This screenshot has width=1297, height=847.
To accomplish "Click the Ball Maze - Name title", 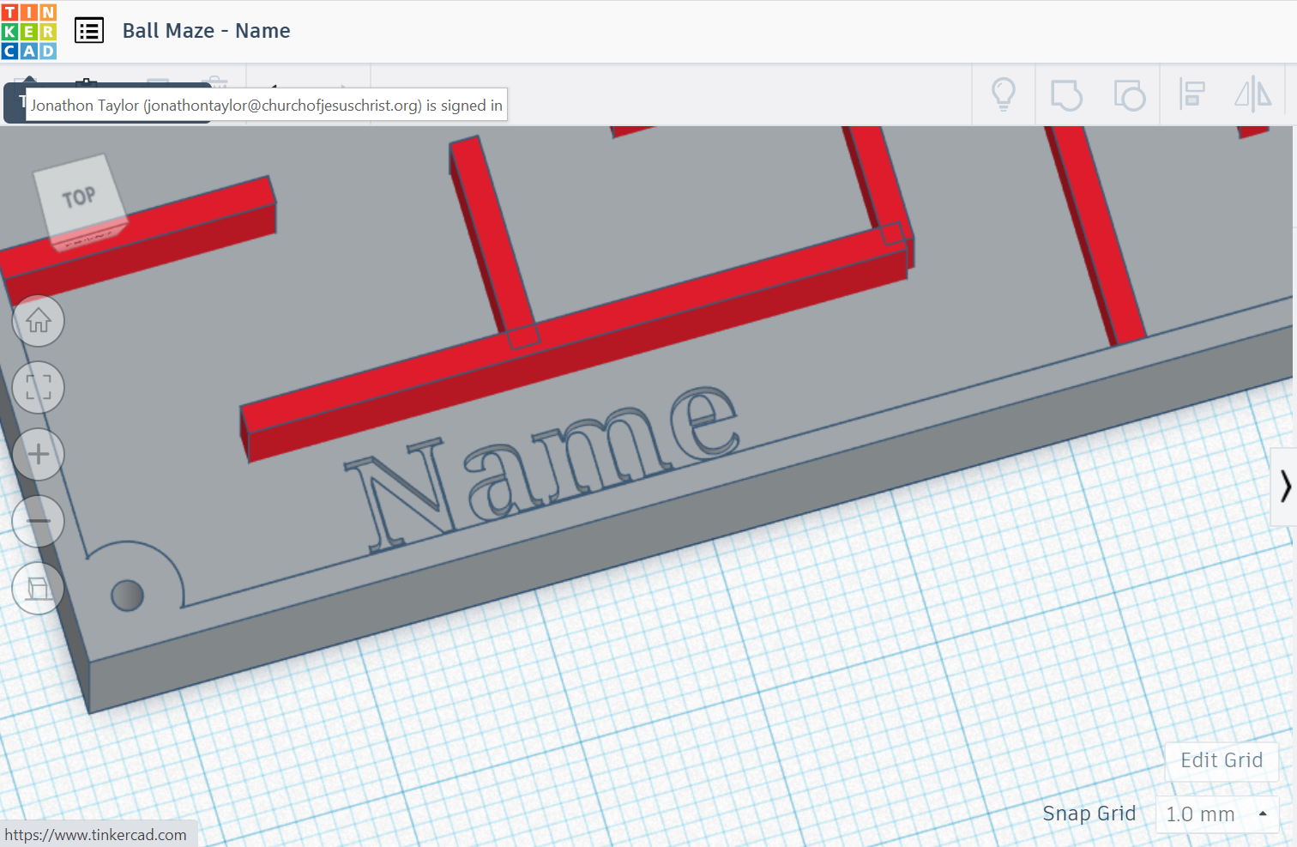I will coord(206,31).
